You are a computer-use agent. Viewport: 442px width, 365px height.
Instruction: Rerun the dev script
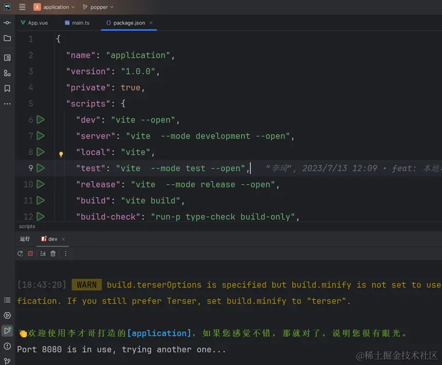[x=20, y=253]
